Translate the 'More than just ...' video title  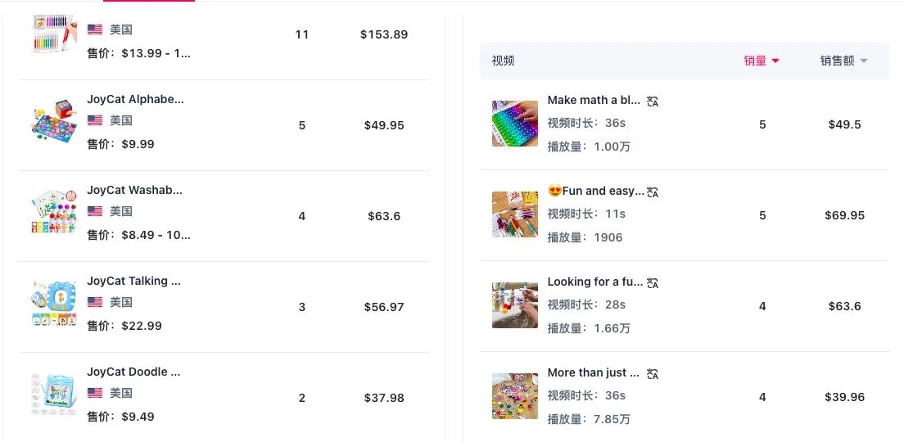pos(653,374)
